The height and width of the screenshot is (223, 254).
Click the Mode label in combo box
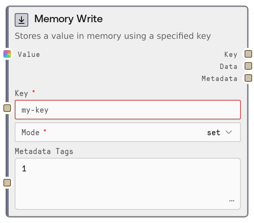pyautogui.click(x=31, y=132)
